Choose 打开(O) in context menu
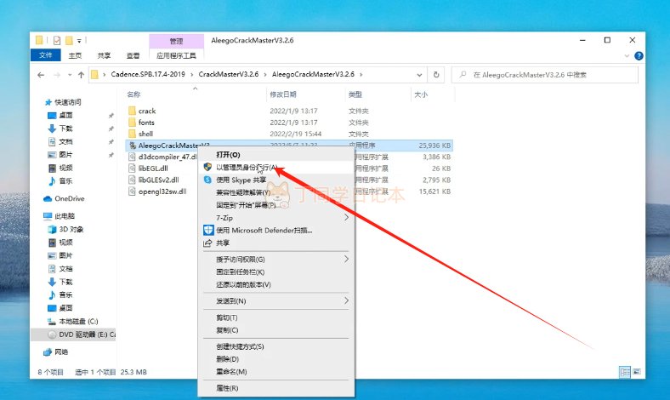Screen dimensions: 670x400 (x=276, y=155)
